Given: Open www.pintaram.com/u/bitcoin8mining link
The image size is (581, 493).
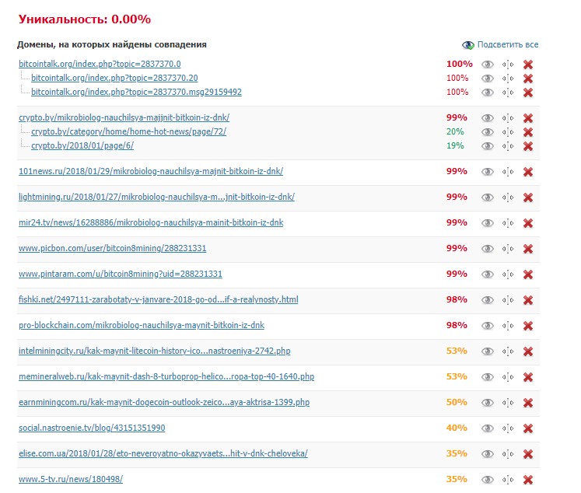Looking at the screenshot, I should click(121, 274).
